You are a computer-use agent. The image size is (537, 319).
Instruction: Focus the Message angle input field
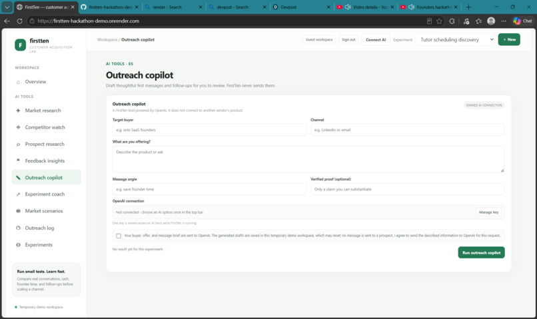coord(209,189)
